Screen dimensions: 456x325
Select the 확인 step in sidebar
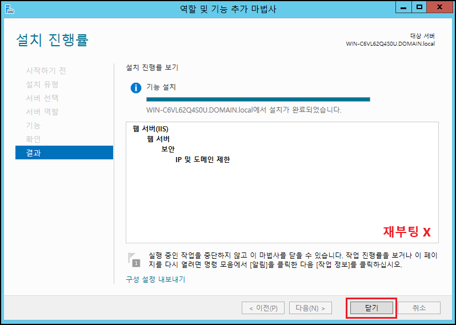tap(33, 139)
